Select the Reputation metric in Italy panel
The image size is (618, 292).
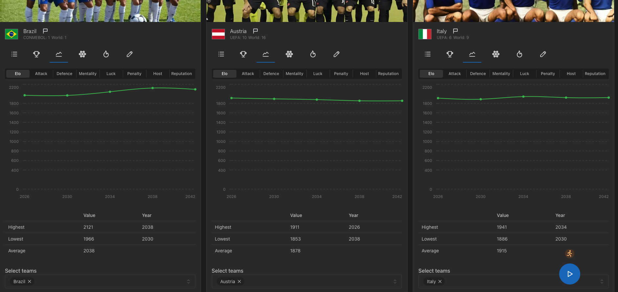595,74
